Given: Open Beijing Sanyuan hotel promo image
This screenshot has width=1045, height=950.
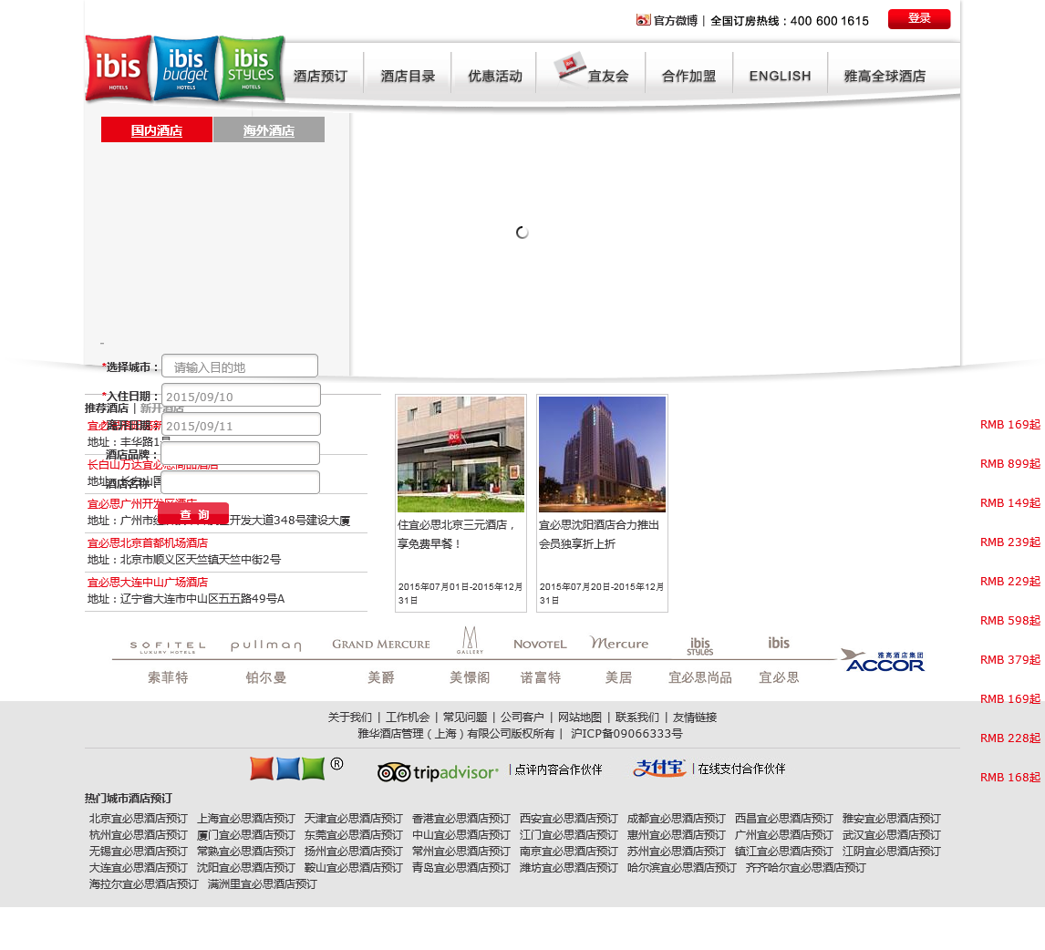Looking at the screenshot, I should pos(461,454).
